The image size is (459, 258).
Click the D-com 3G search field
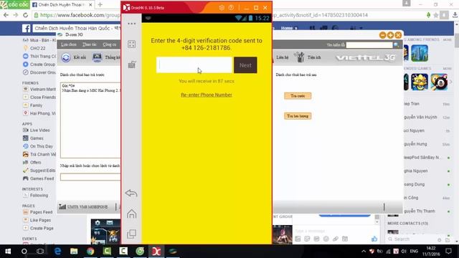pos(369,44)
